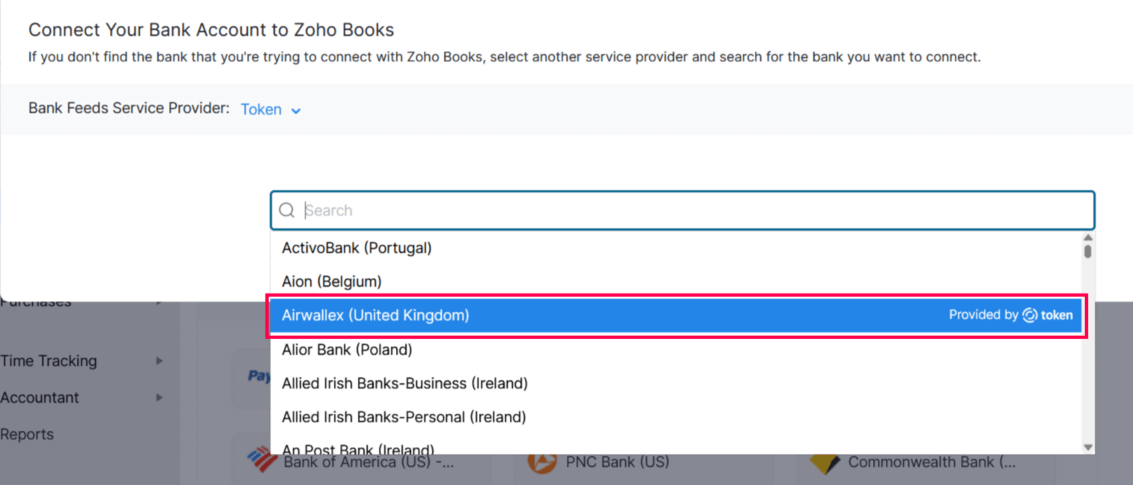The image size is (1133, 485).
Task: Click the bank list scrollbar down arrow
Action: (x=1088, y=448)
